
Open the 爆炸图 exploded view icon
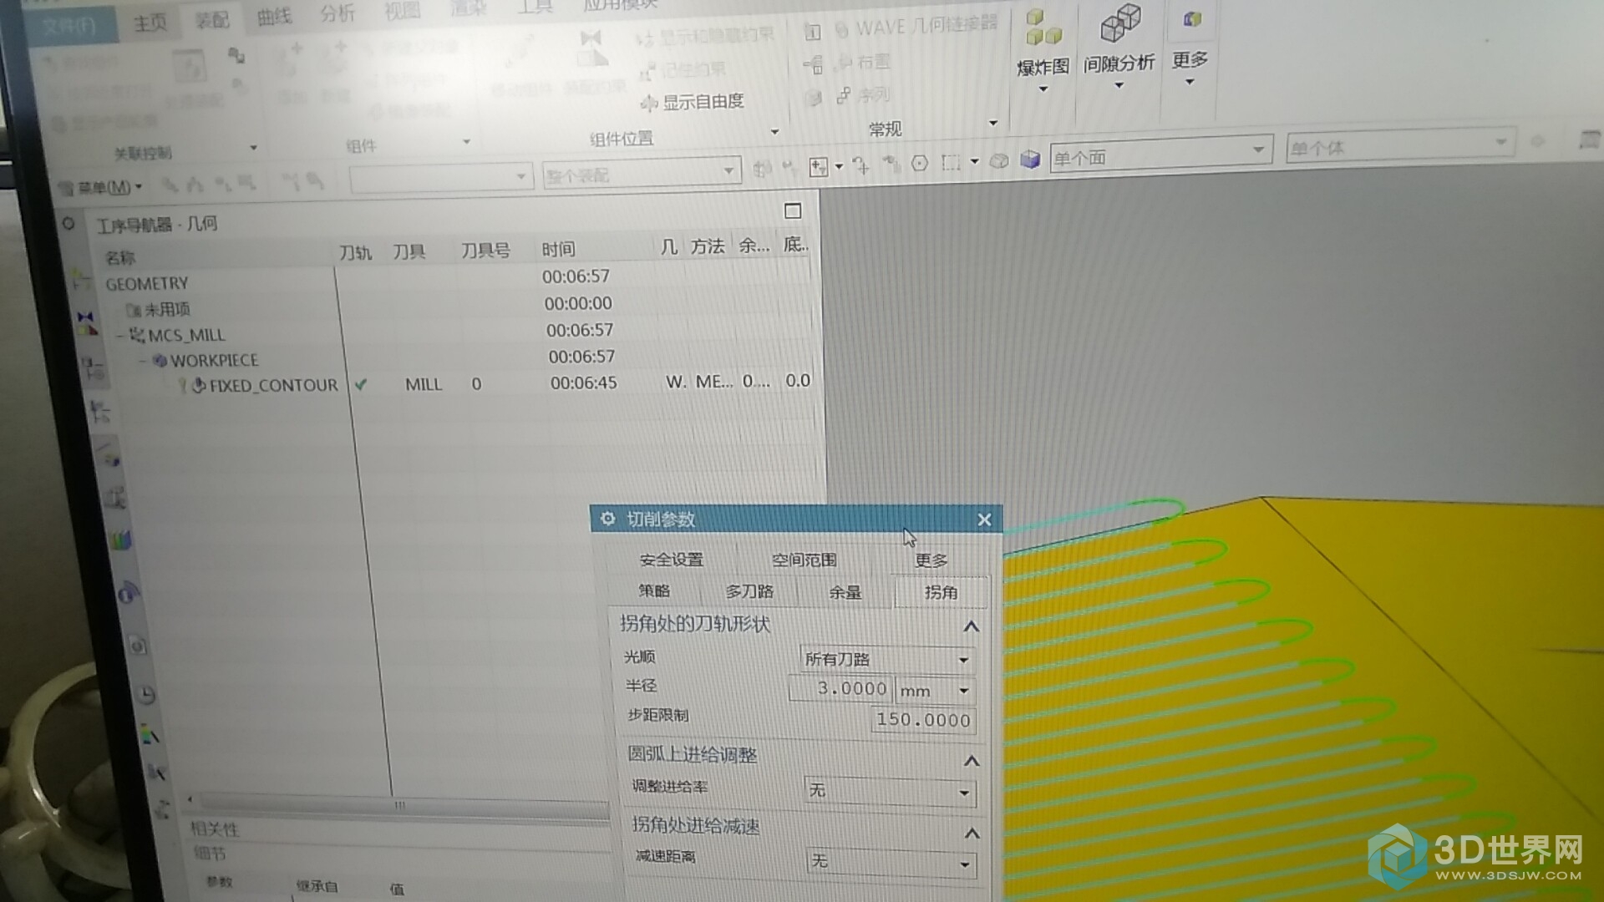[x=1043, y=28]
